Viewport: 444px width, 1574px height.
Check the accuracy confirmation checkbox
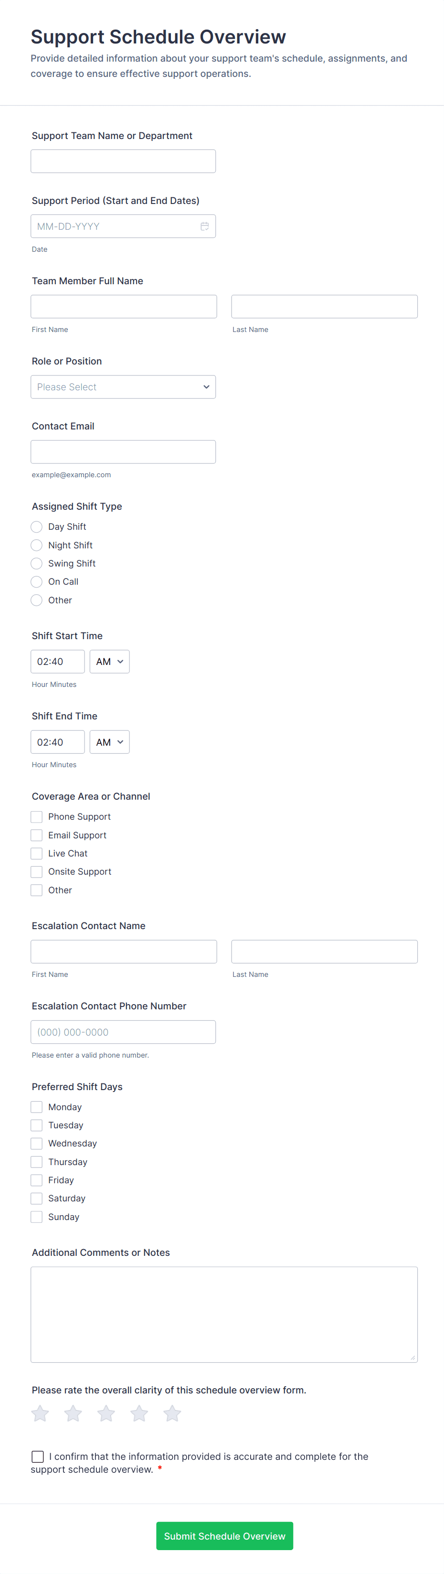[38, 1456]
